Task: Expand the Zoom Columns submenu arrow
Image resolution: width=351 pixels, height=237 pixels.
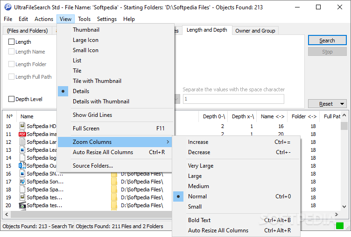Action: tap(168, 142)
